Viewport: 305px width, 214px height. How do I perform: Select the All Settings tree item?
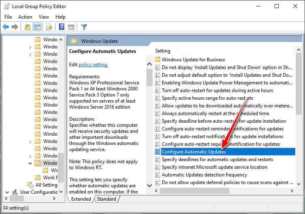click(46, 185)
